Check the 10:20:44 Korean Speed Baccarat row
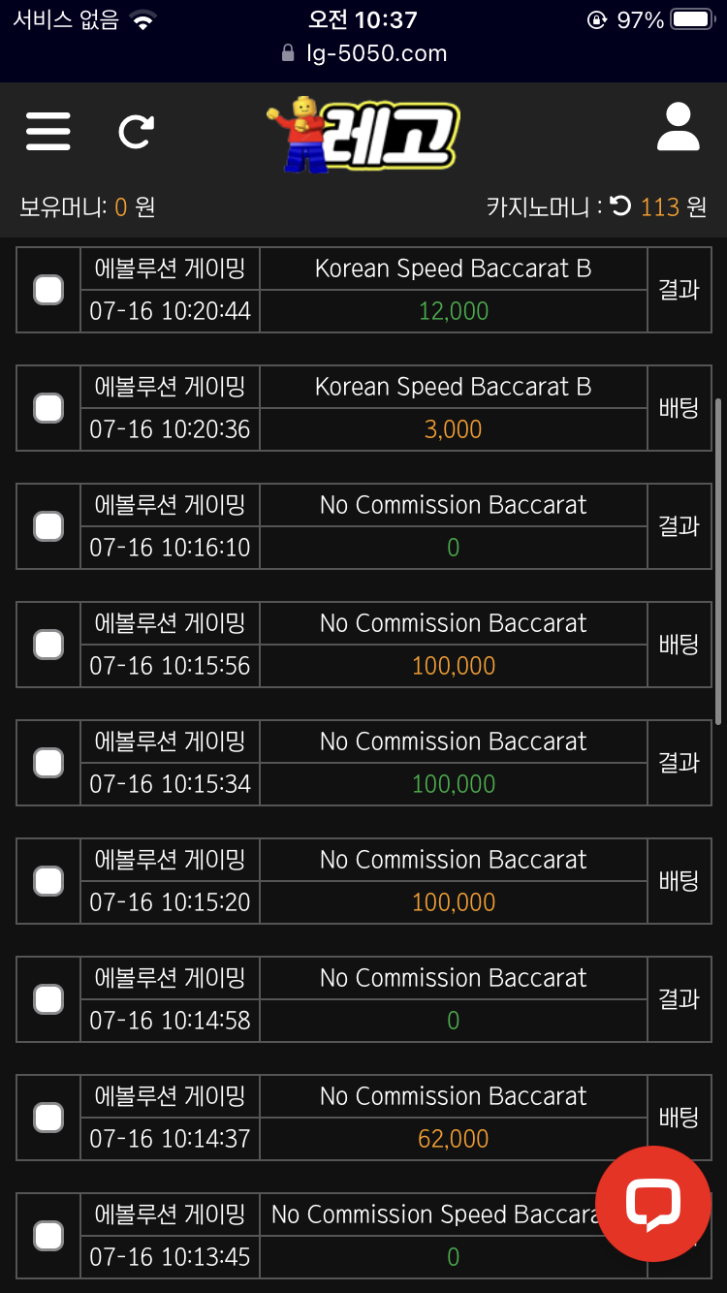Image resolution: width=727 pixels, height=1293 pixels. (x=48, y=290)
